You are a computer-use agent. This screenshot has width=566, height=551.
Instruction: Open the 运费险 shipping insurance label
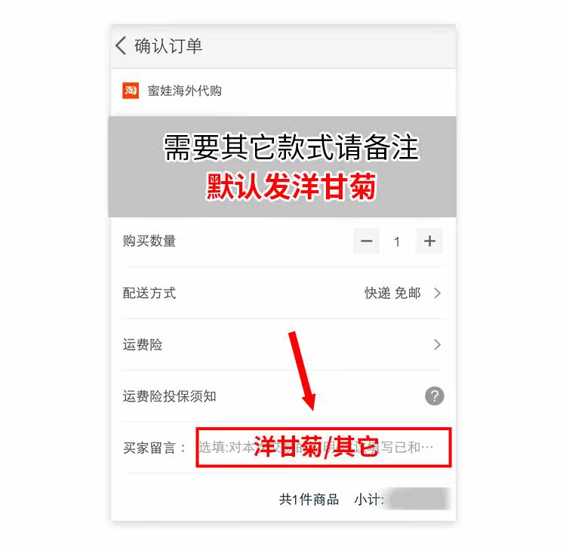[143, 345]
